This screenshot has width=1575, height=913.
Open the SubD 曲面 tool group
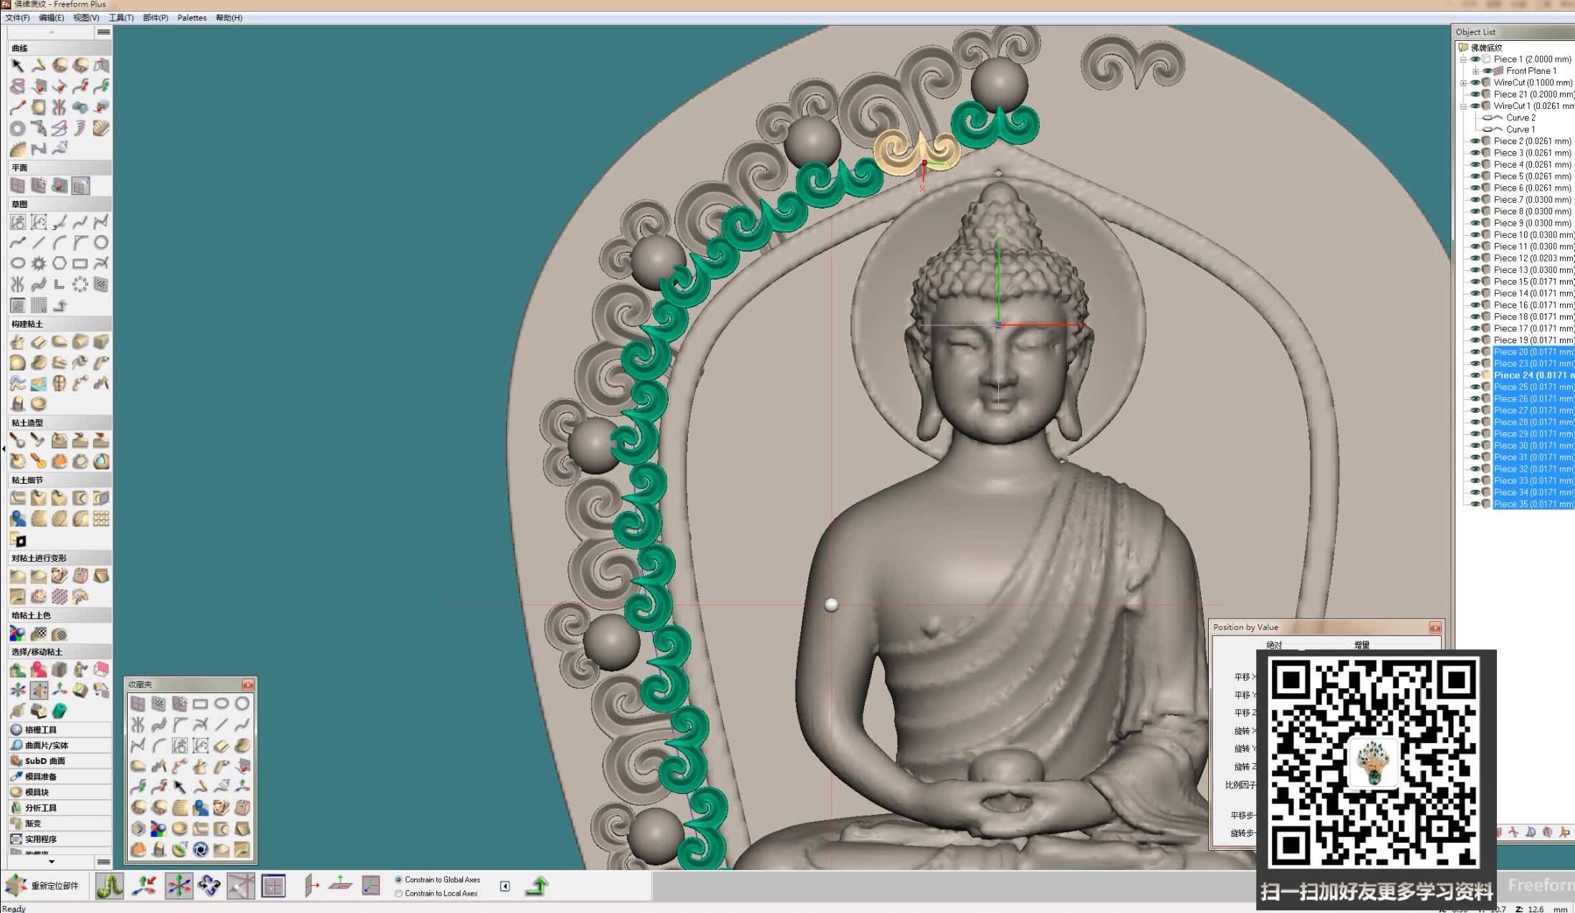pyautogui.click(x=44, y=760)
